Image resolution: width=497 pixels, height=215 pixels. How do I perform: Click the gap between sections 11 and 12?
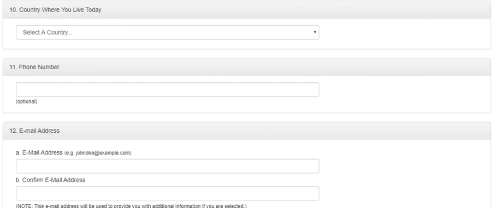click(x=247, y=118)
